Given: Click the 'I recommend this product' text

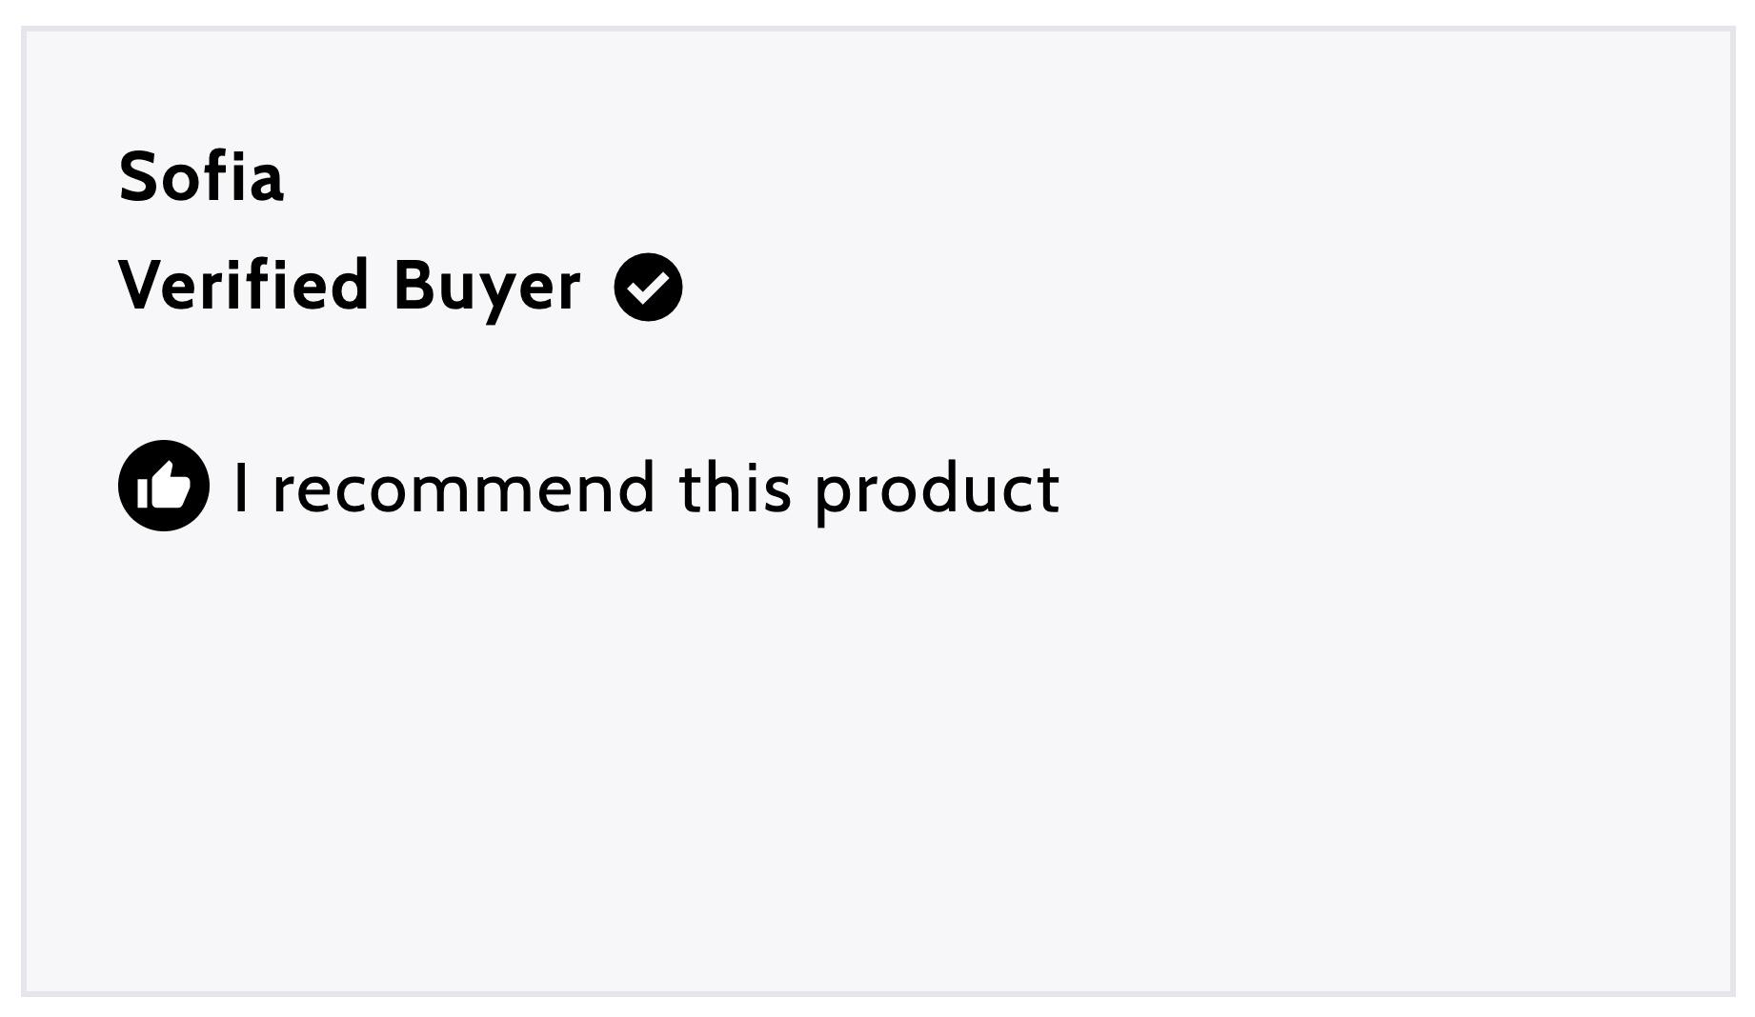Looking at the screenshot, I should [x=647, y=489].
